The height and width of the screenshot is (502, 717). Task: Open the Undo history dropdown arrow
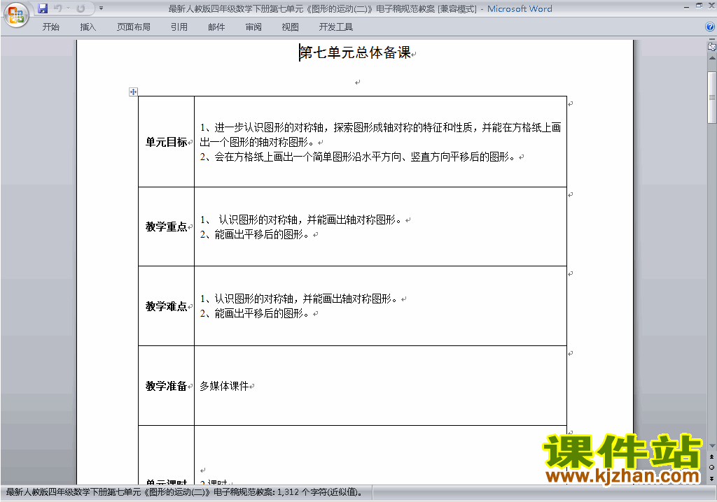point(68,8)
